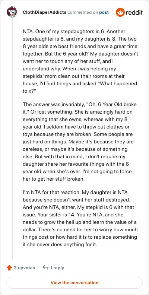
Task: Click the paragraph starting "I'm NTA for that reaction"
Action: click(x=80, y=218)
